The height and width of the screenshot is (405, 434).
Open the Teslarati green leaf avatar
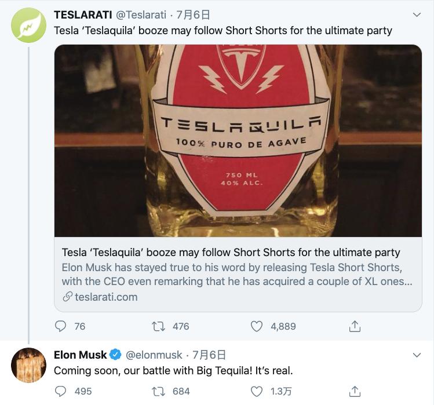tap(29, 25)
